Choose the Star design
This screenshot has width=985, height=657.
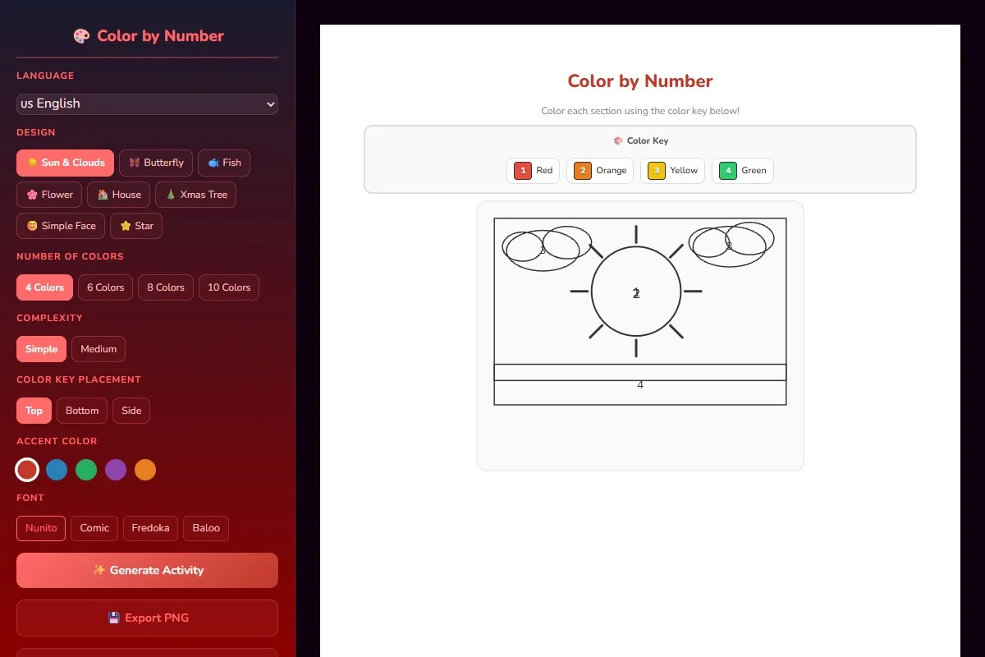click(136, 226)
